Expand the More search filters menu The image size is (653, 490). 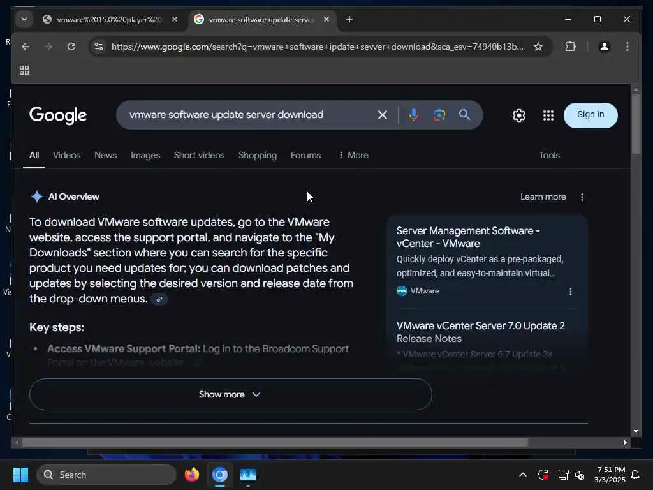pos(353,156)
